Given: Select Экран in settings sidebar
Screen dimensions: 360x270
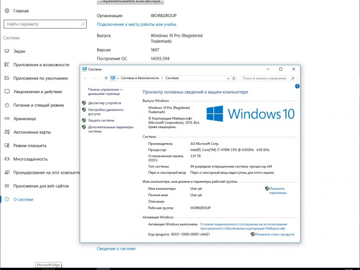Looking at the screenshot, I should 19,51.
